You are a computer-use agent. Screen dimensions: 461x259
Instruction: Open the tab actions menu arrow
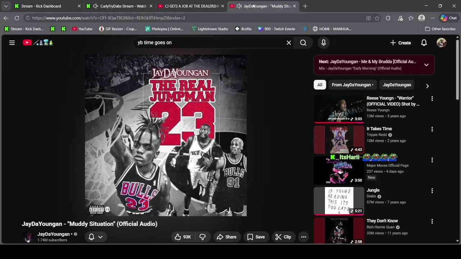pyautogui.click(x=6, y=6)
